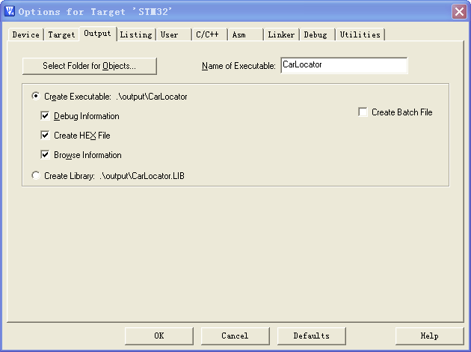Image resolution: width=471 pixels, height=352 pixels.
Task: Toggle the Browse Information checkbox
Action: pyautogui.click(x=45, y=155)
